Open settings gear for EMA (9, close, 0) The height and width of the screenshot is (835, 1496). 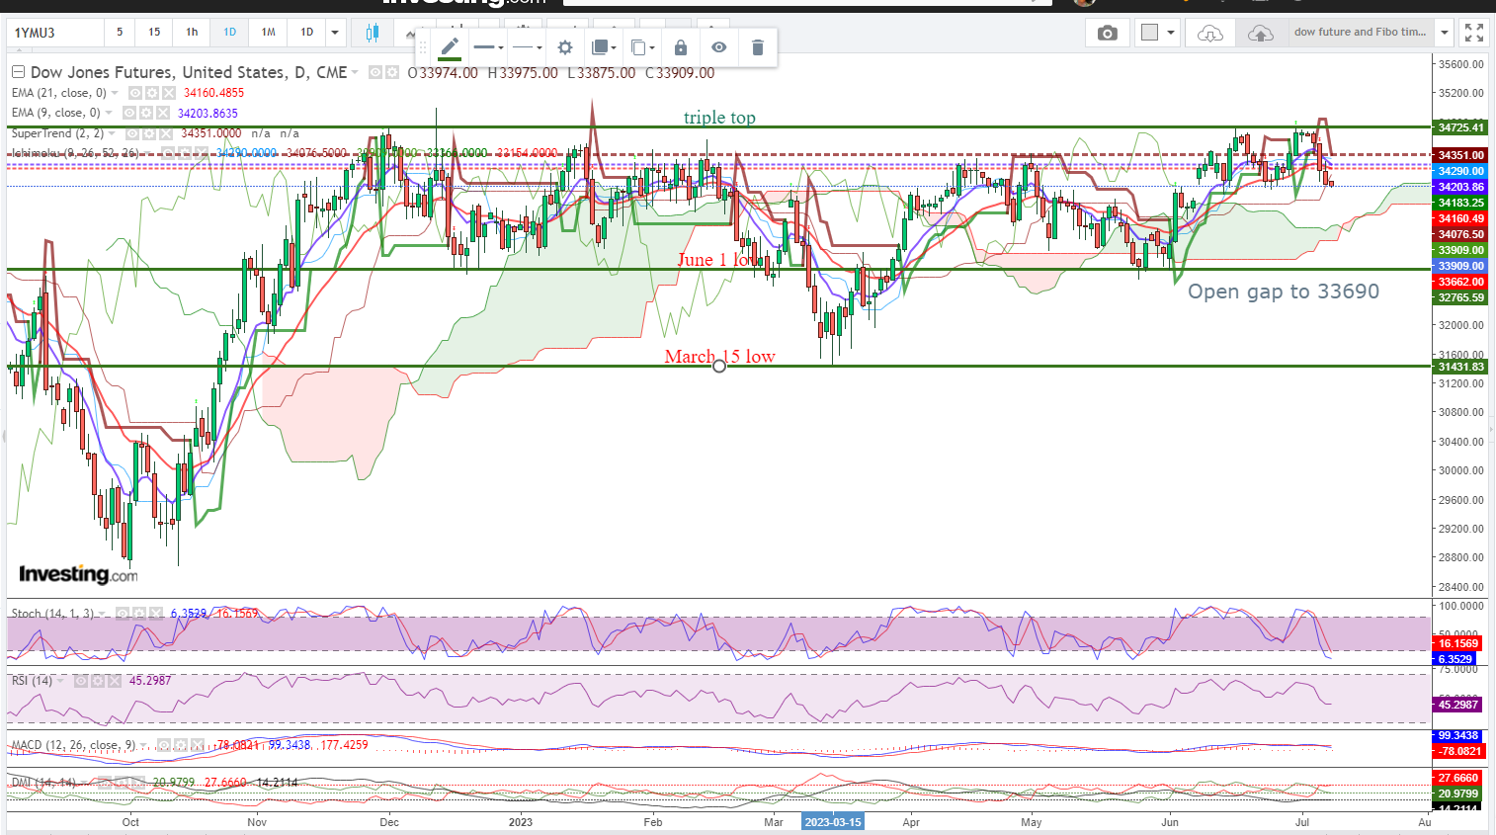tap(146, 113)
